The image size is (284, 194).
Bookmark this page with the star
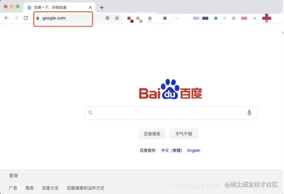(x=117, y=18)
